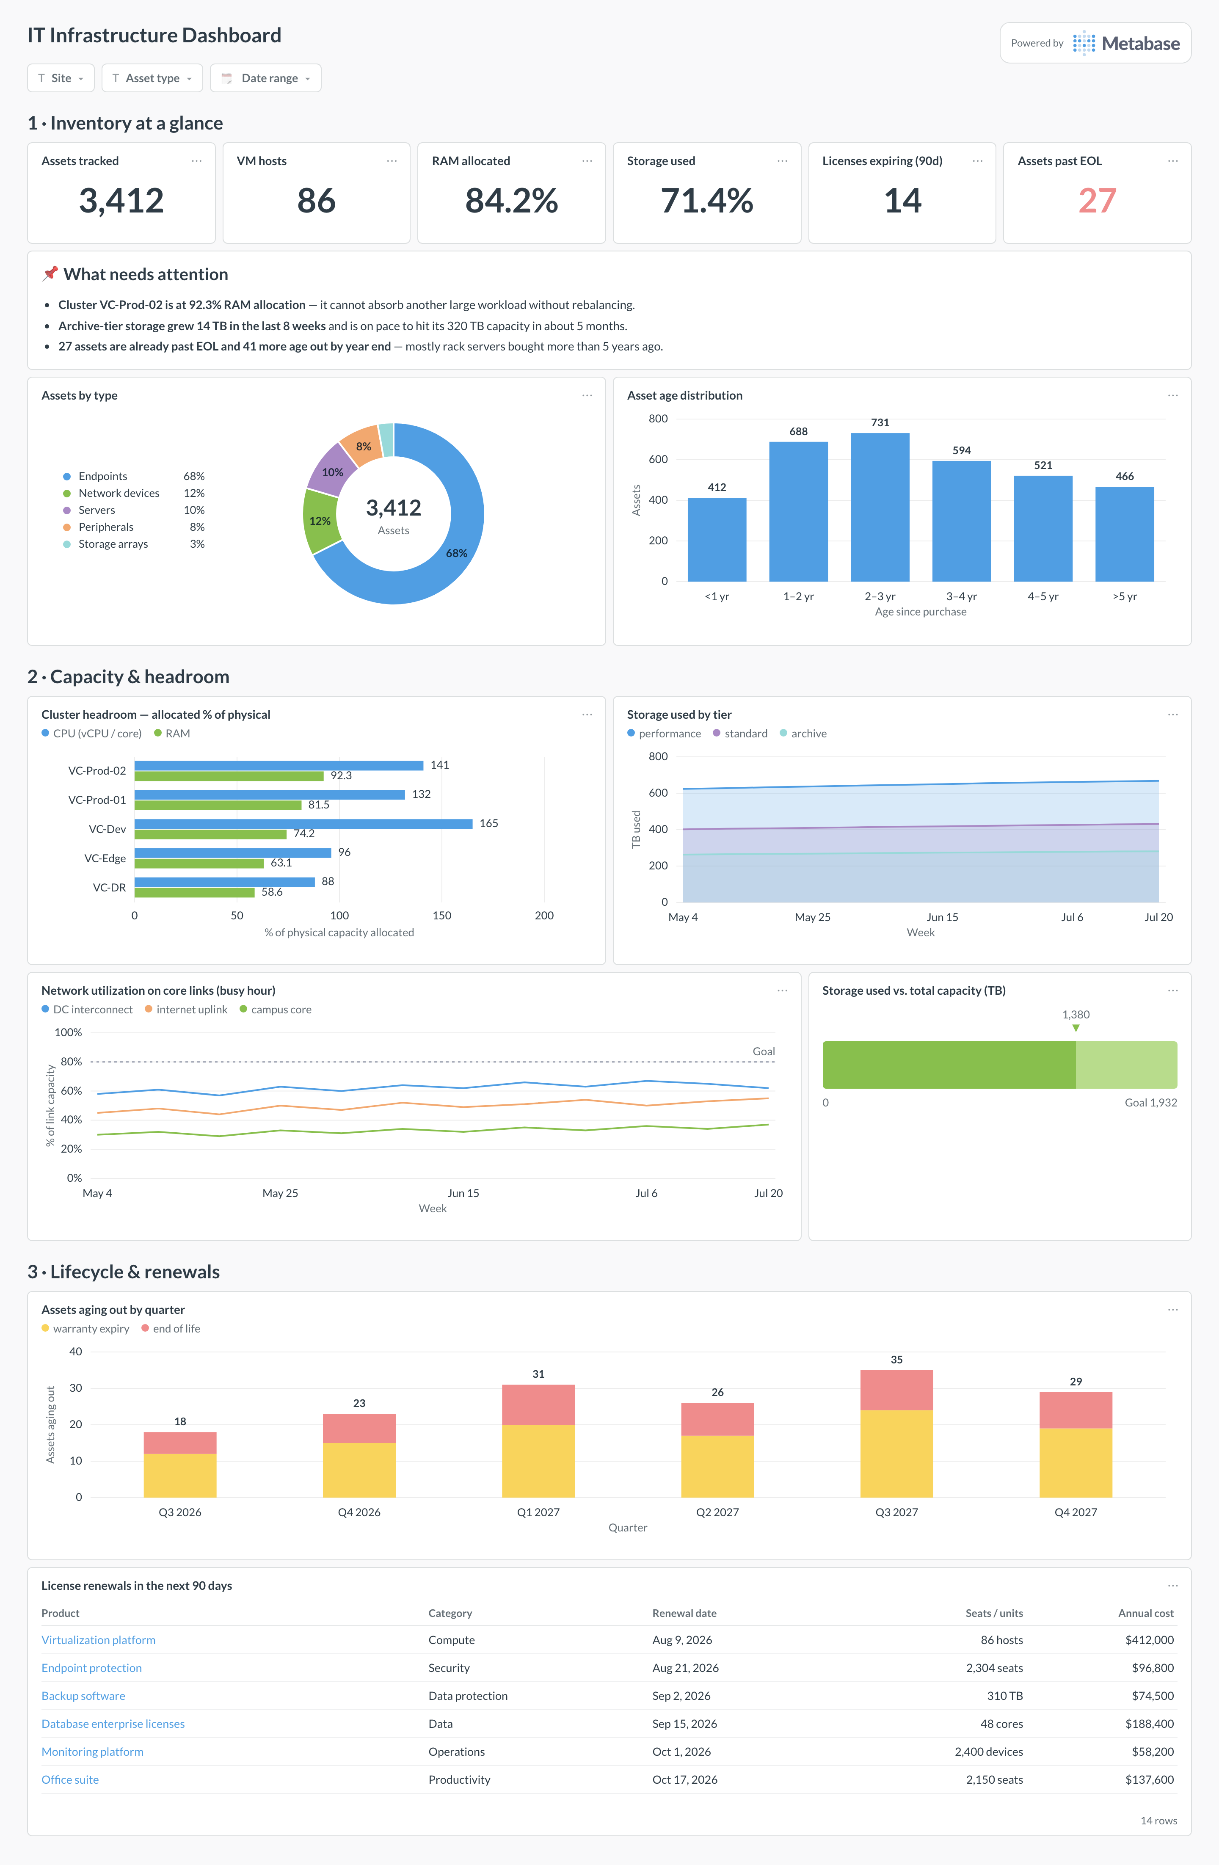Toggle the internet uplink series legend

coord(187,1009)
